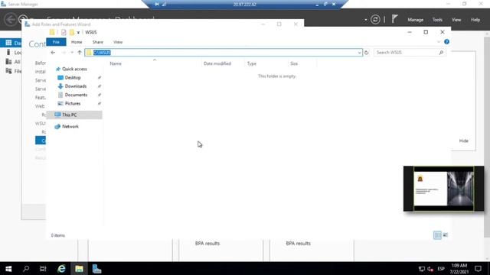Open the File tab in File Explorer
Screen dimensions: 490x275
[56, 42]
